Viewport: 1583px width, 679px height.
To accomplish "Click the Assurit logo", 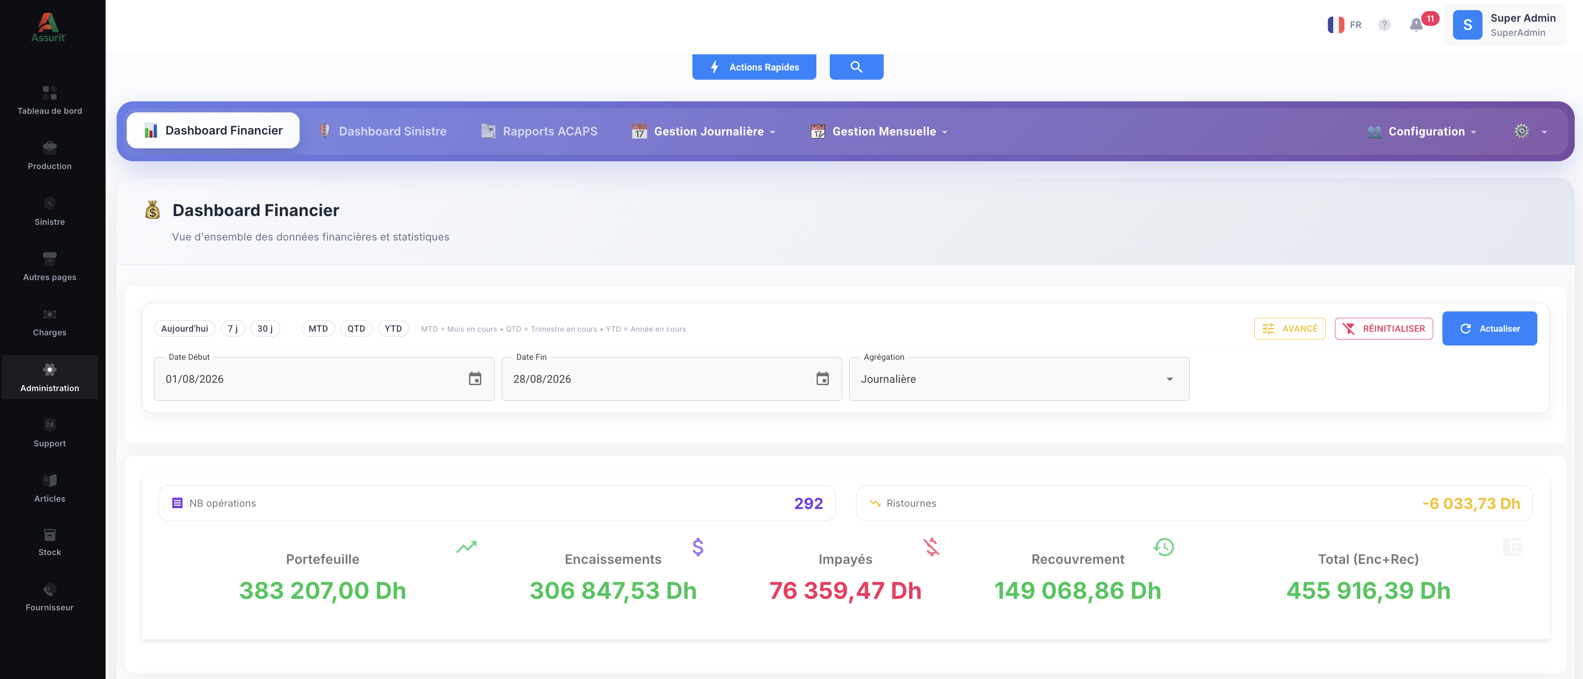I will coord(48,27).
